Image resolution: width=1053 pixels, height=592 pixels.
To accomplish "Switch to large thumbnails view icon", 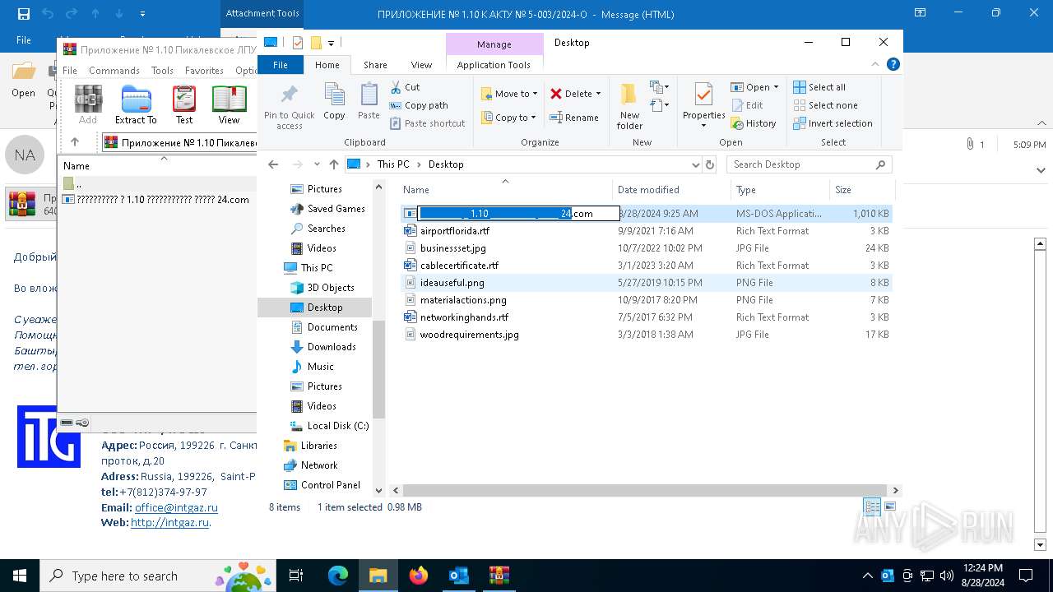I will [889, 507].
